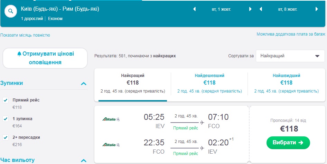Open Показати місяць повністю link
Screen dimensions: 327x164
tap(25, 35)
